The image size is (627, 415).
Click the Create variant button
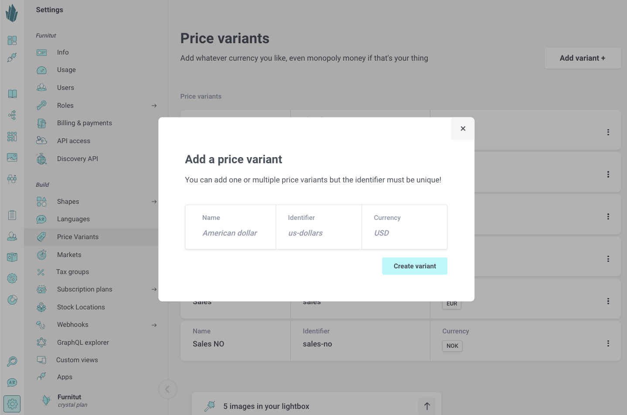415,266
